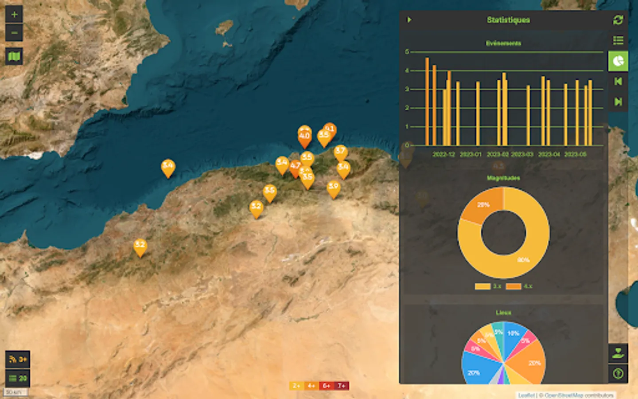Click the 2+ magnitude legend swatch

pos(296,386)
